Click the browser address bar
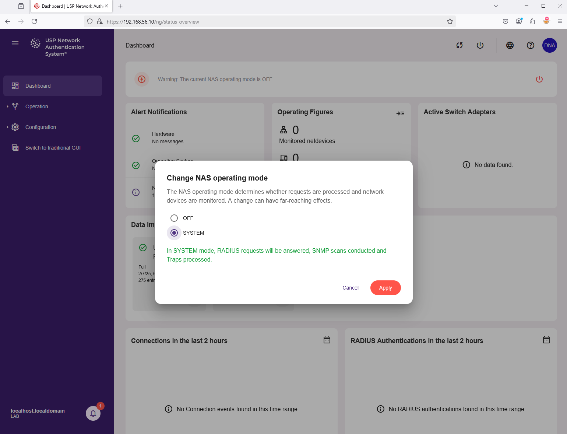This screenshot has width=567, height=434. tap(272, 22)
